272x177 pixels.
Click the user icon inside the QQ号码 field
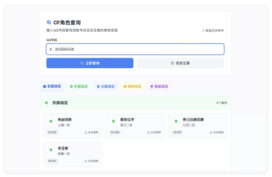click(50, 49)
